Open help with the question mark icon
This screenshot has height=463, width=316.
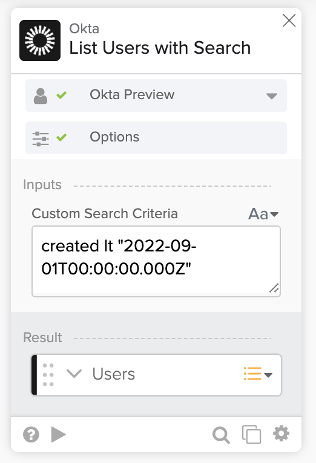click(x=31, y=435)
